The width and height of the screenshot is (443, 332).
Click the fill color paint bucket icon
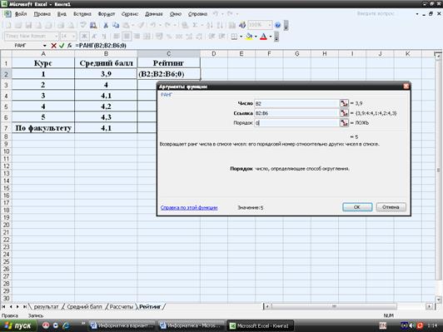tap(249, 37)
